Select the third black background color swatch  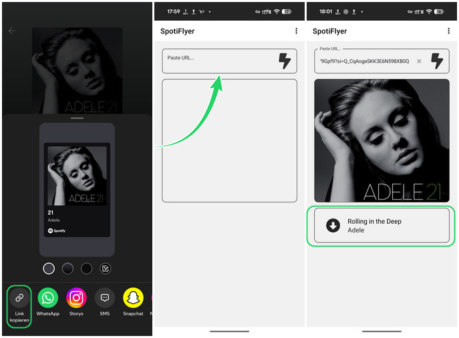tap(86, 269)
